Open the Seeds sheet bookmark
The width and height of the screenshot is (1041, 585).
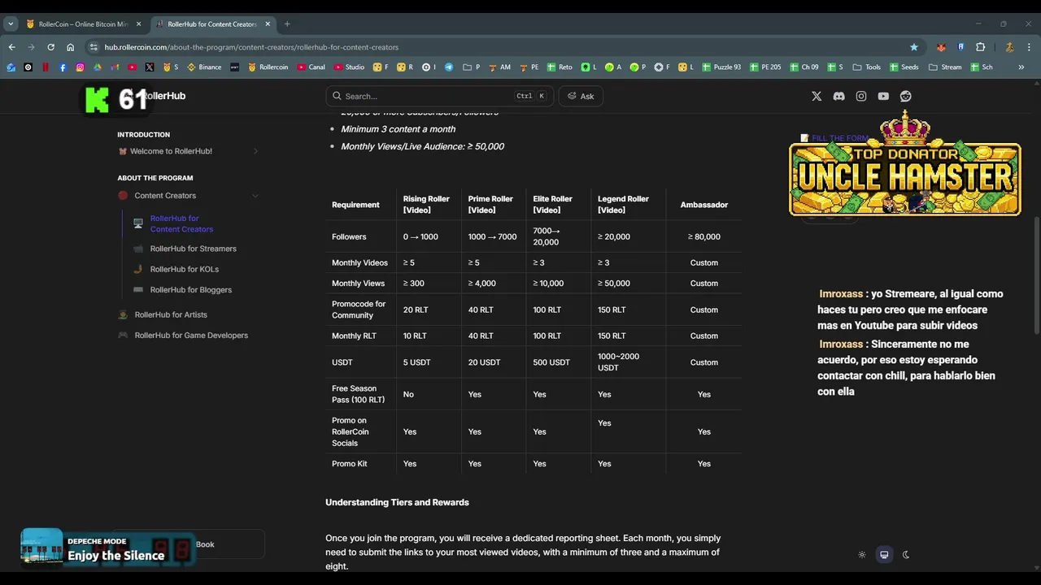(x=904, y=67)
